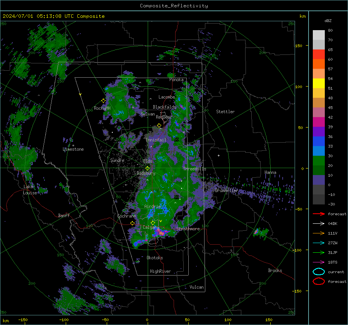Viewport: 348px width, 325px height.
Task: Click the cyan 27ZW arrow legend icon
Action: [x=319, y=243]
